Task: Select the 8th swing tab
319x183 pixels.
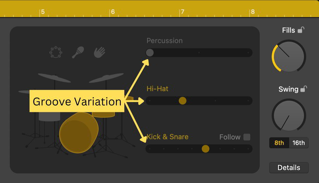Action: [x=279, y=143]
